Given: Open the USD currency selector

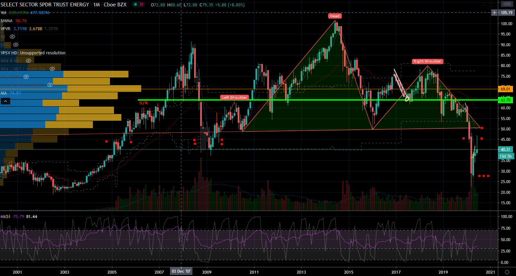Looking at the screenshot, I should (x=507, y=4).
